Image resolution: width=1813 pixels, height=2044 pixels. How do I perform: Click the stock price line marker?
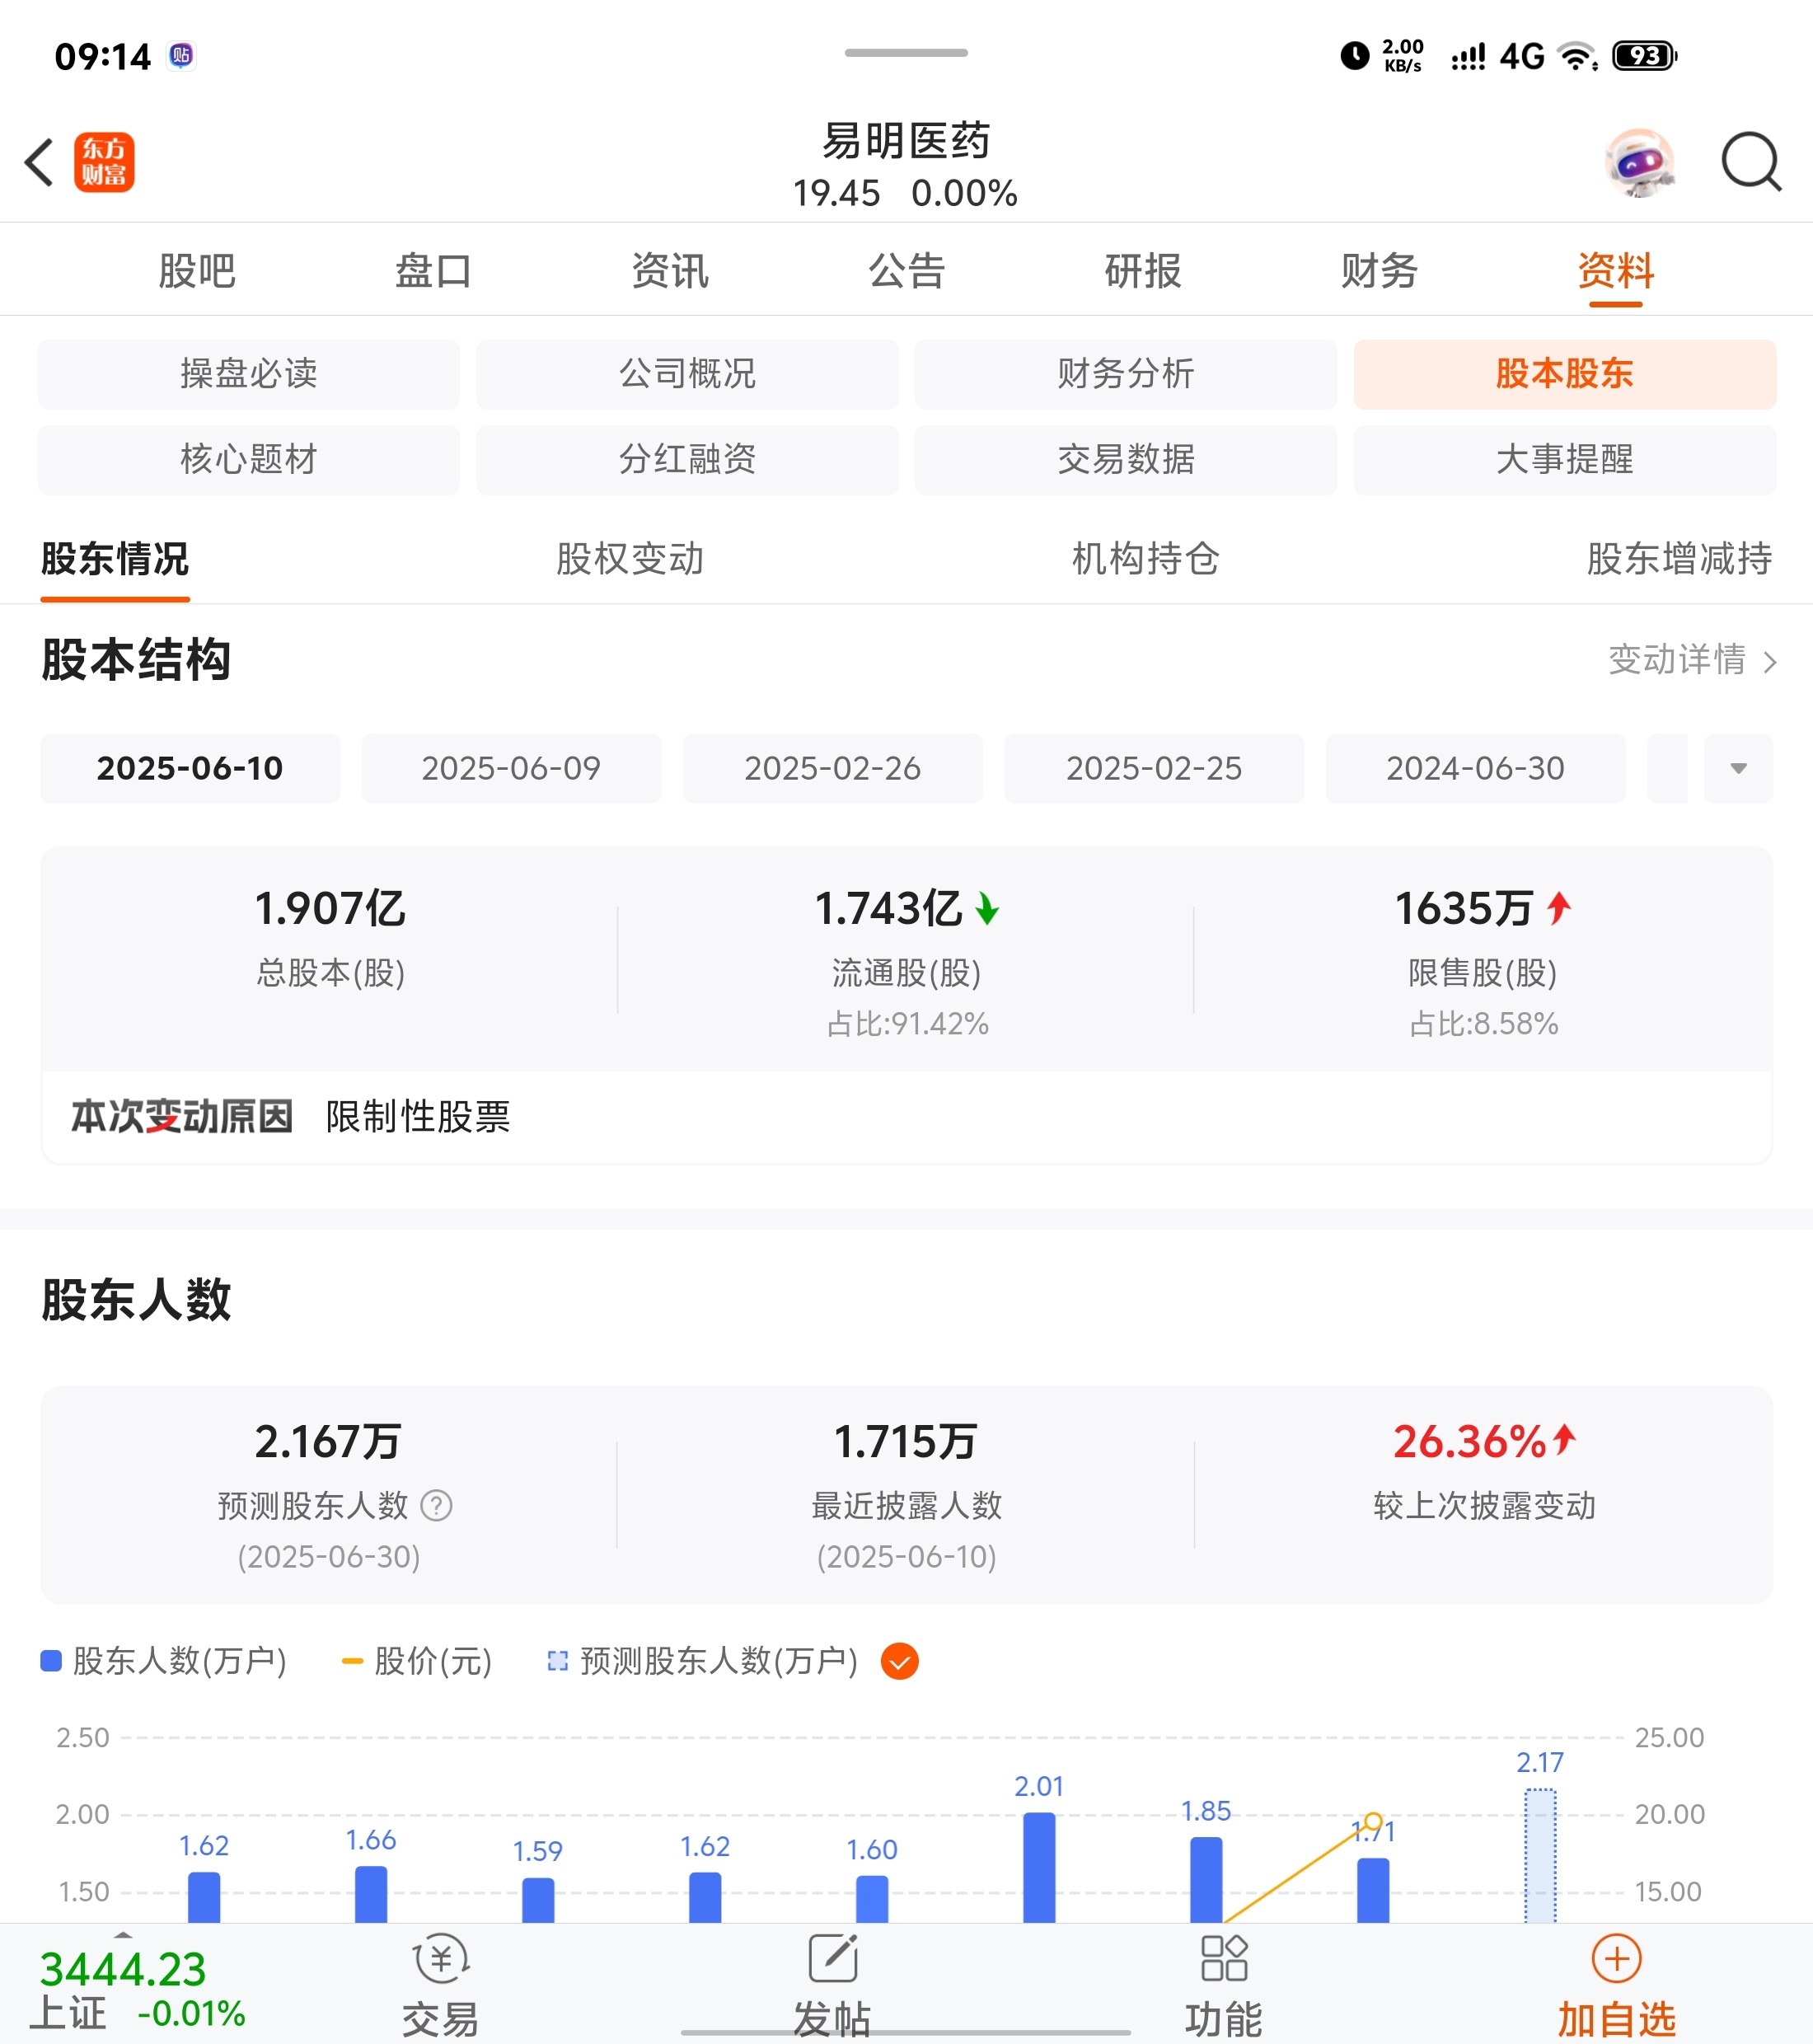pyautogui.click(x=1373, y=1821)
